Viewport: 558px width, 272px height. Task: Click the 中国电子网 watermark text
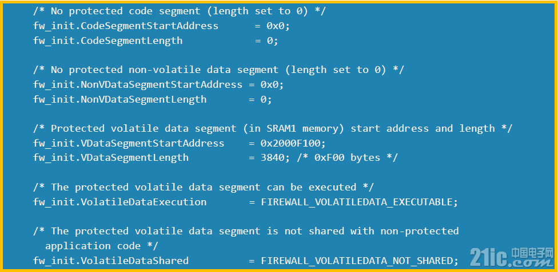coord(533,253)
